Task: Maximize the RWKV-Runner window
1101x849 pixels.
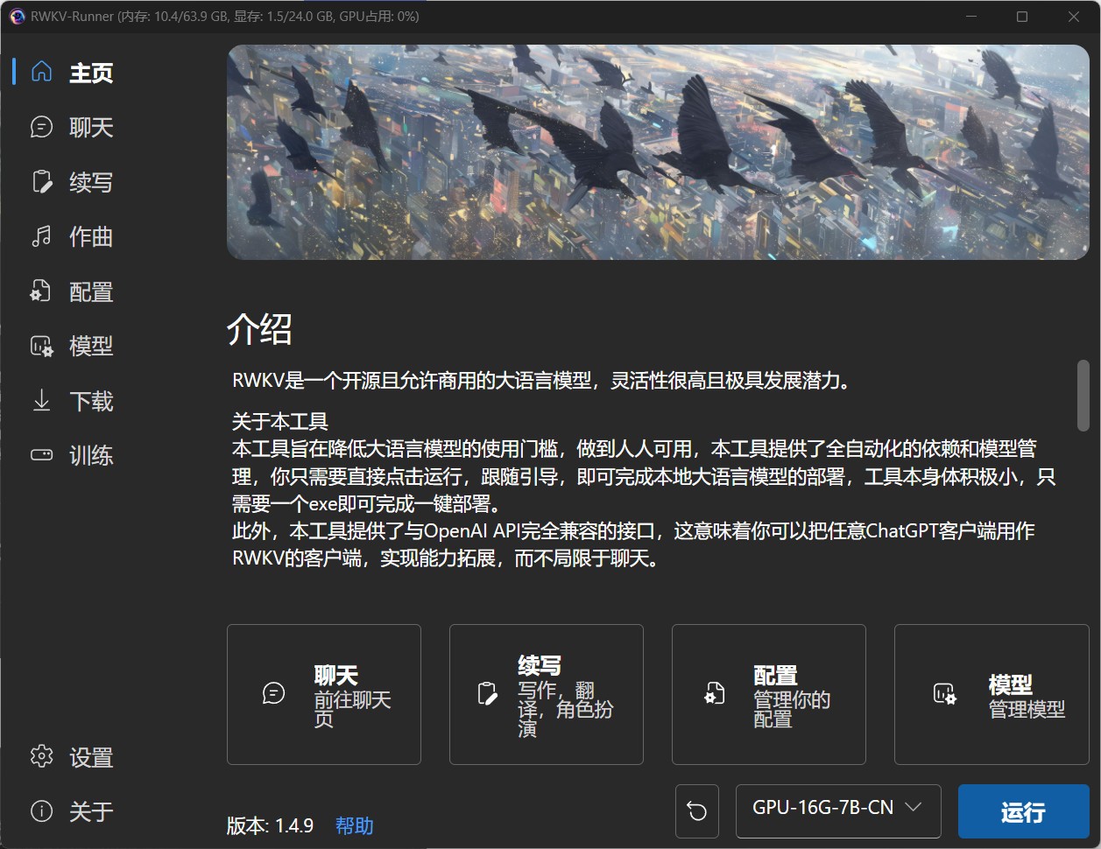Action: [1021, 17]
